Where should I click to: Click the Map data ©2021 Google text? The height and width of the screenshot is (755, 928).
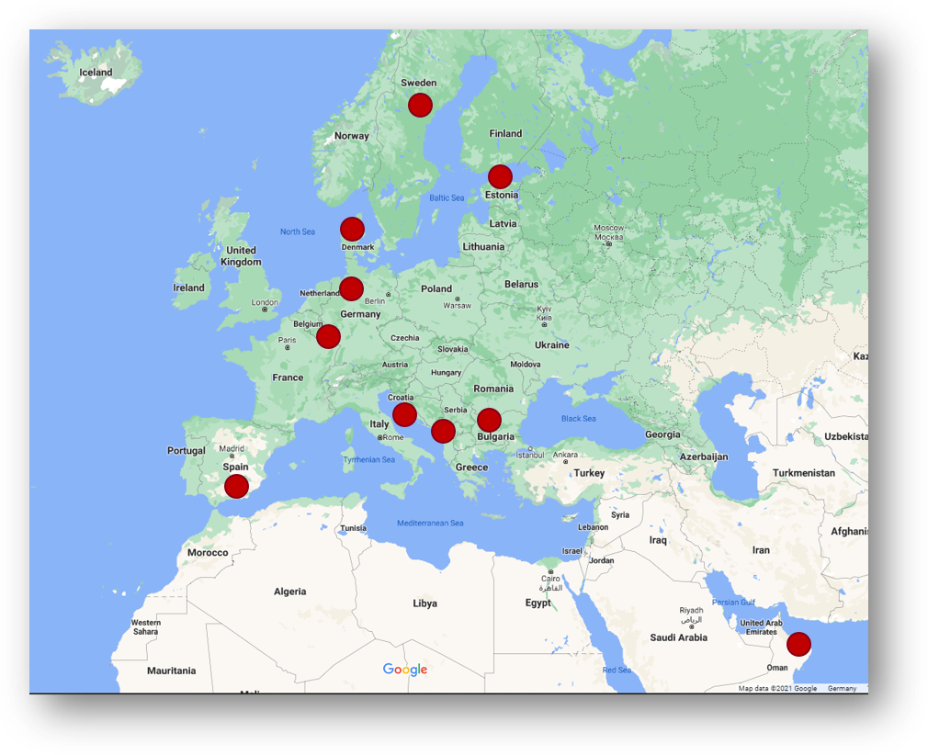[777, 688]
